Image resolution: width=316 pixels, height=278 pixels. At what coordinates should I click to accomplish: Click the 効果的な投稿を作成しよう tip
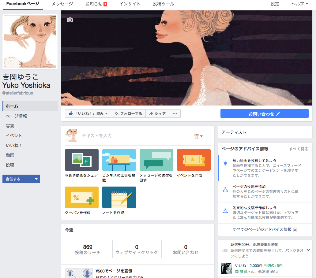pos(265,213)
